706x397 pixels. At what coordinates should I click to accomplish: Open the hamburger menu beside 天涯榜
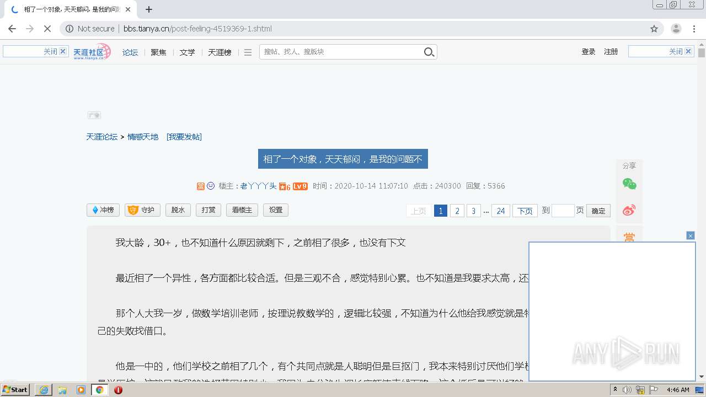[248, 52]
